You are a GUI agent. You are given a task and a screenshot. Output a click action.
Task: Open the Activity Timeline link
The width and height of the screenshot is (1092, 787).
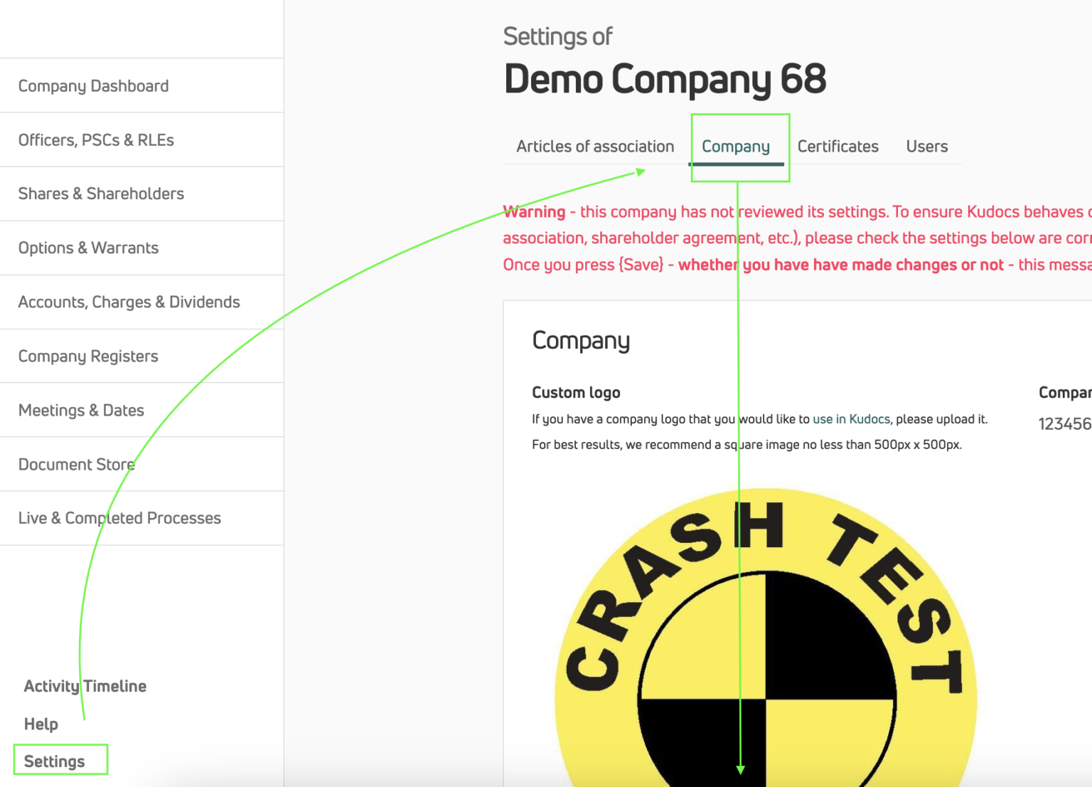[85, 686]
